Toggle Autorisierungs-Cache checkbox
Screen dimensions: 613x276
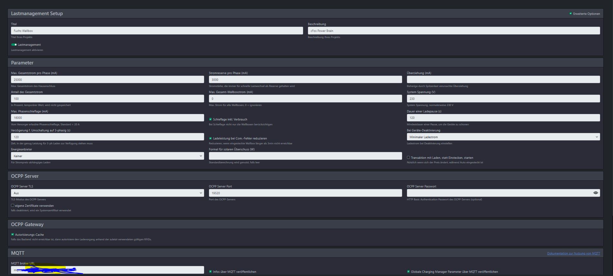coord(13,234)
